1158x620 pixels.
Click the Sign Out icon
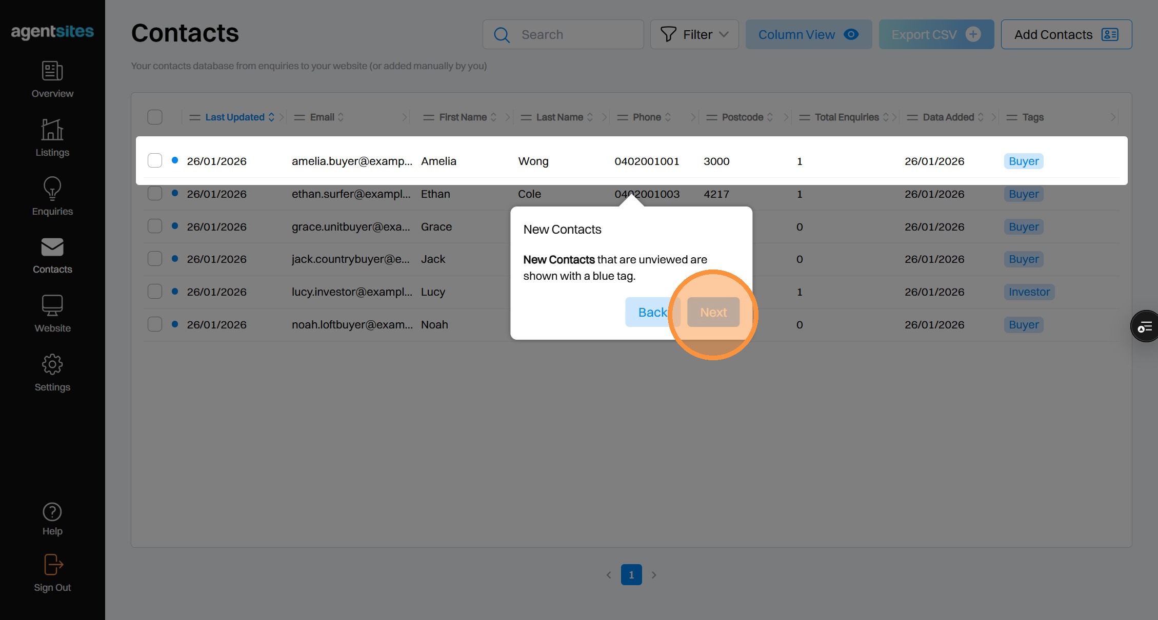click(x=53, y=565)
